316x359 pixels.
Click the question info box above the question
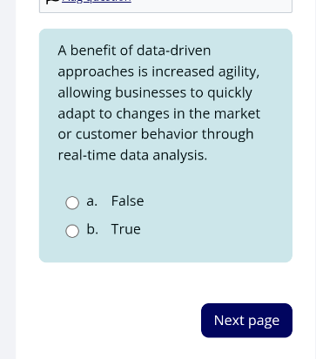165,6
